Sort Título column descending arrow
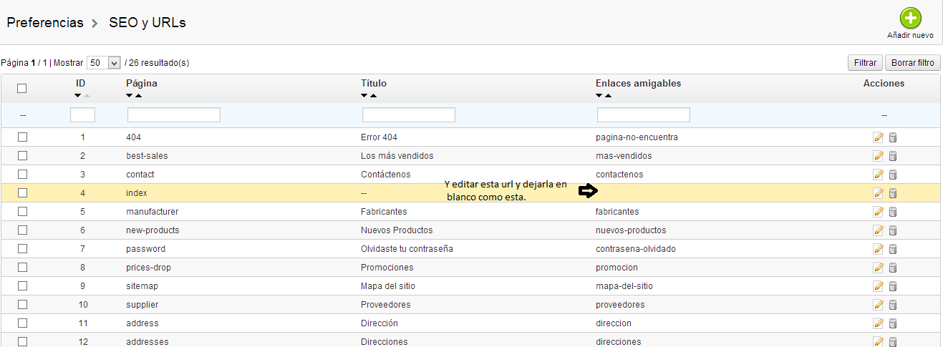 click(364, 96)
